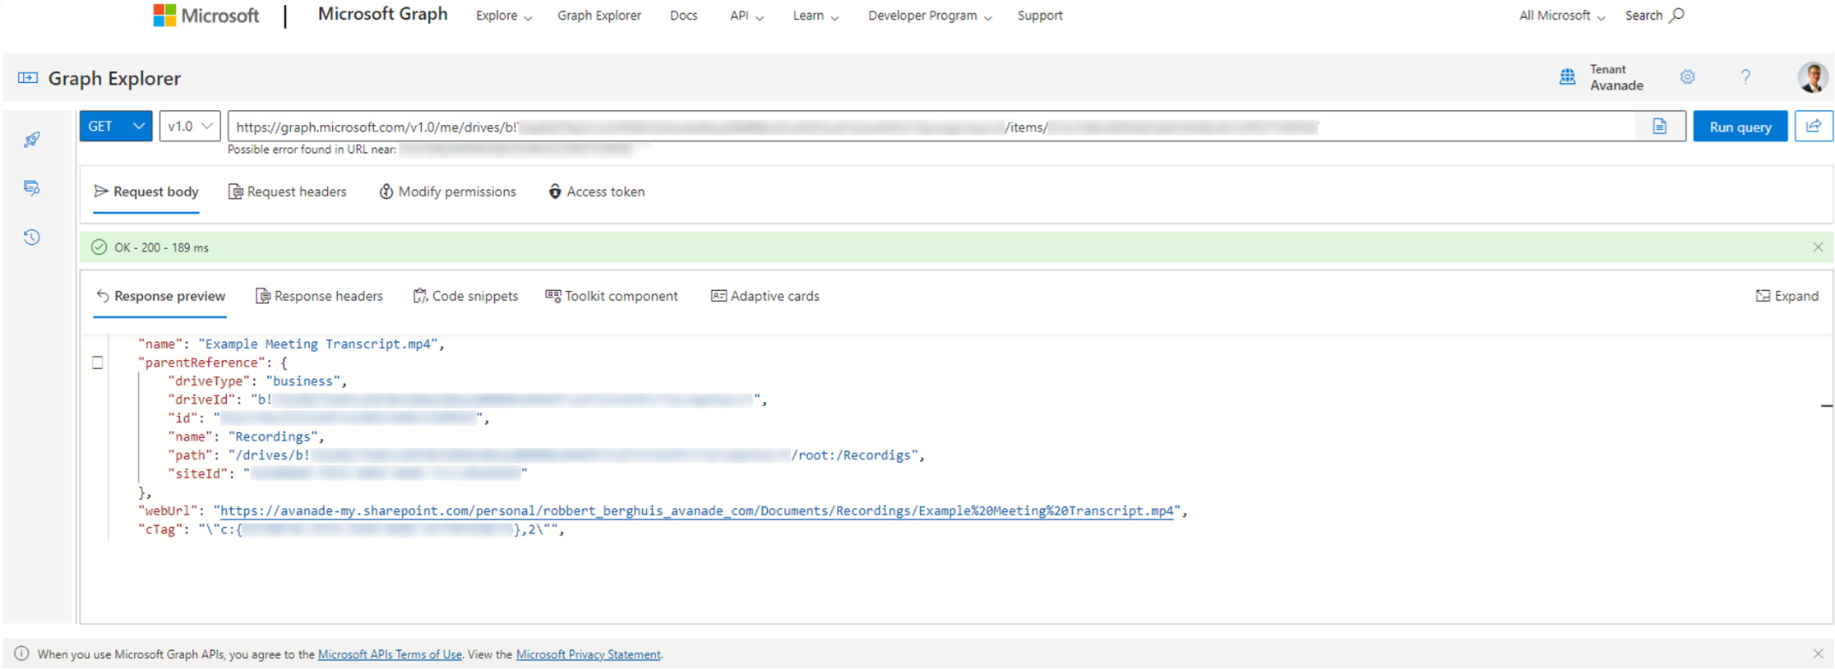Switch to Modify permissions tab
The width and height of the screenshot is (1835, 669).
[448, 191]
